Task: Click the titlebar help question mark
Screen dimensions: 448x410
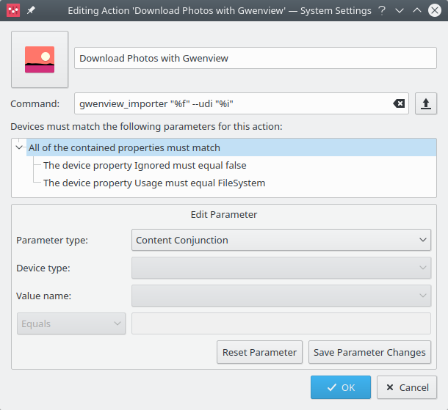Action: [382, 12]
